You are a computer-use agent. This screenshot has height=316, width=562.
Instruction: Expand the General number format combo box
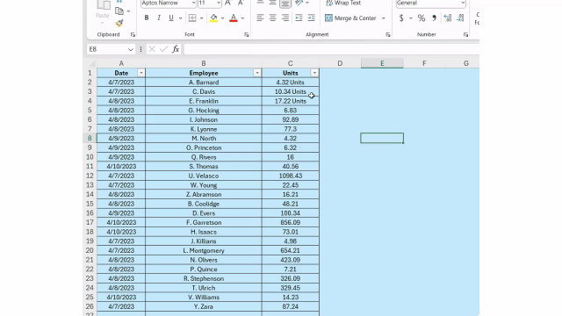[463, 3]
